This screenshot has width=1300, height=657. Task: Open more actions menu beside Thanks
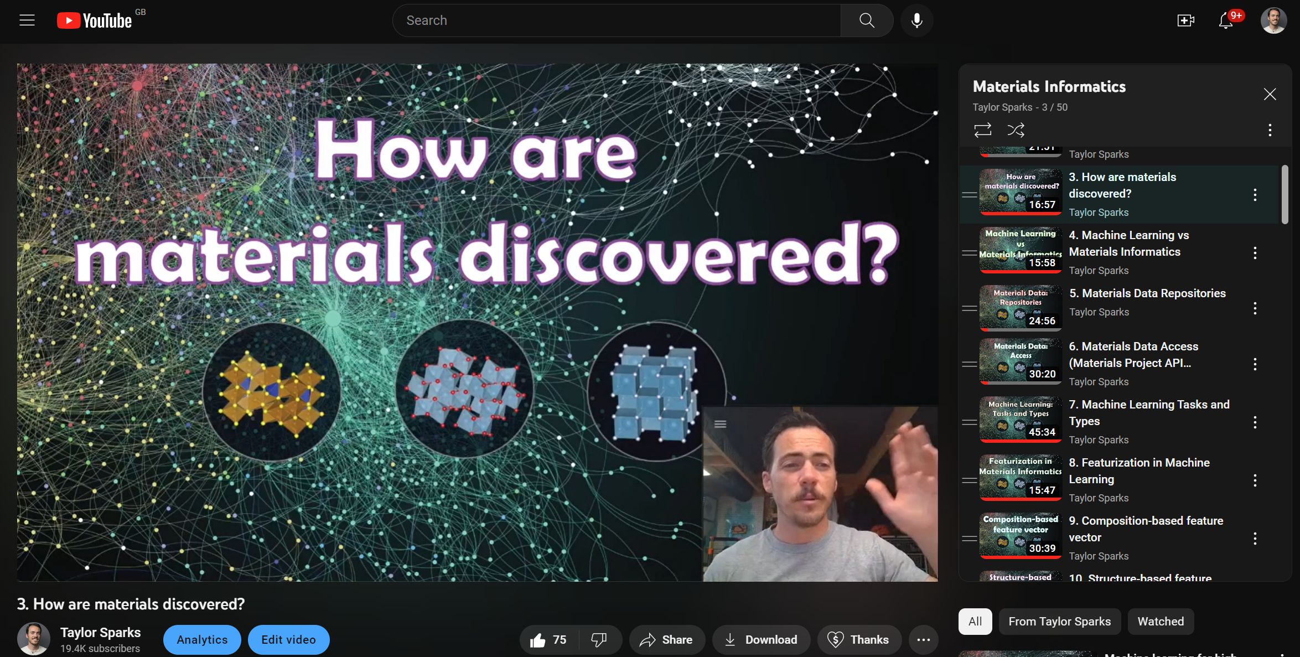coord(923,640)
